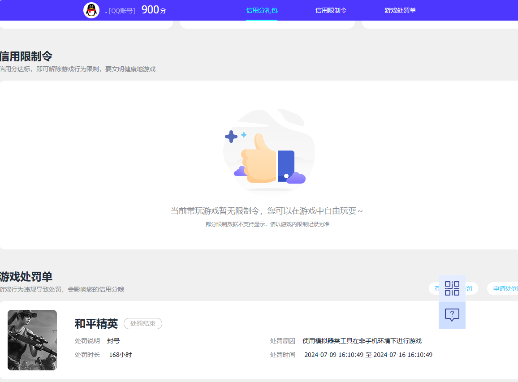Click the 当前常玩游戏暂无限制令 message

point(267,211)
